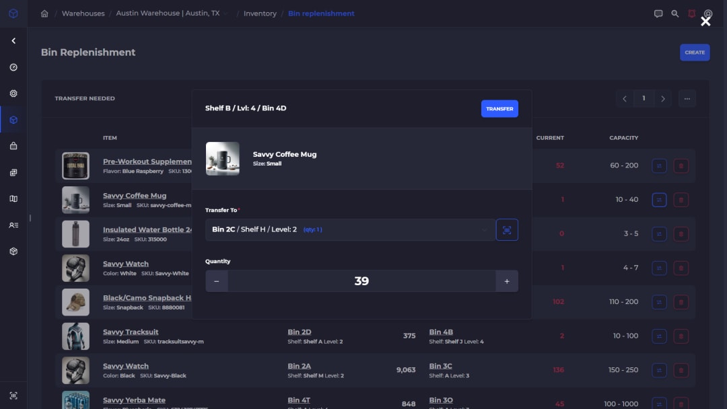727x409 pixels.
Task: Collapse the sidebar with the back arrow
Action: pos(13,41)
